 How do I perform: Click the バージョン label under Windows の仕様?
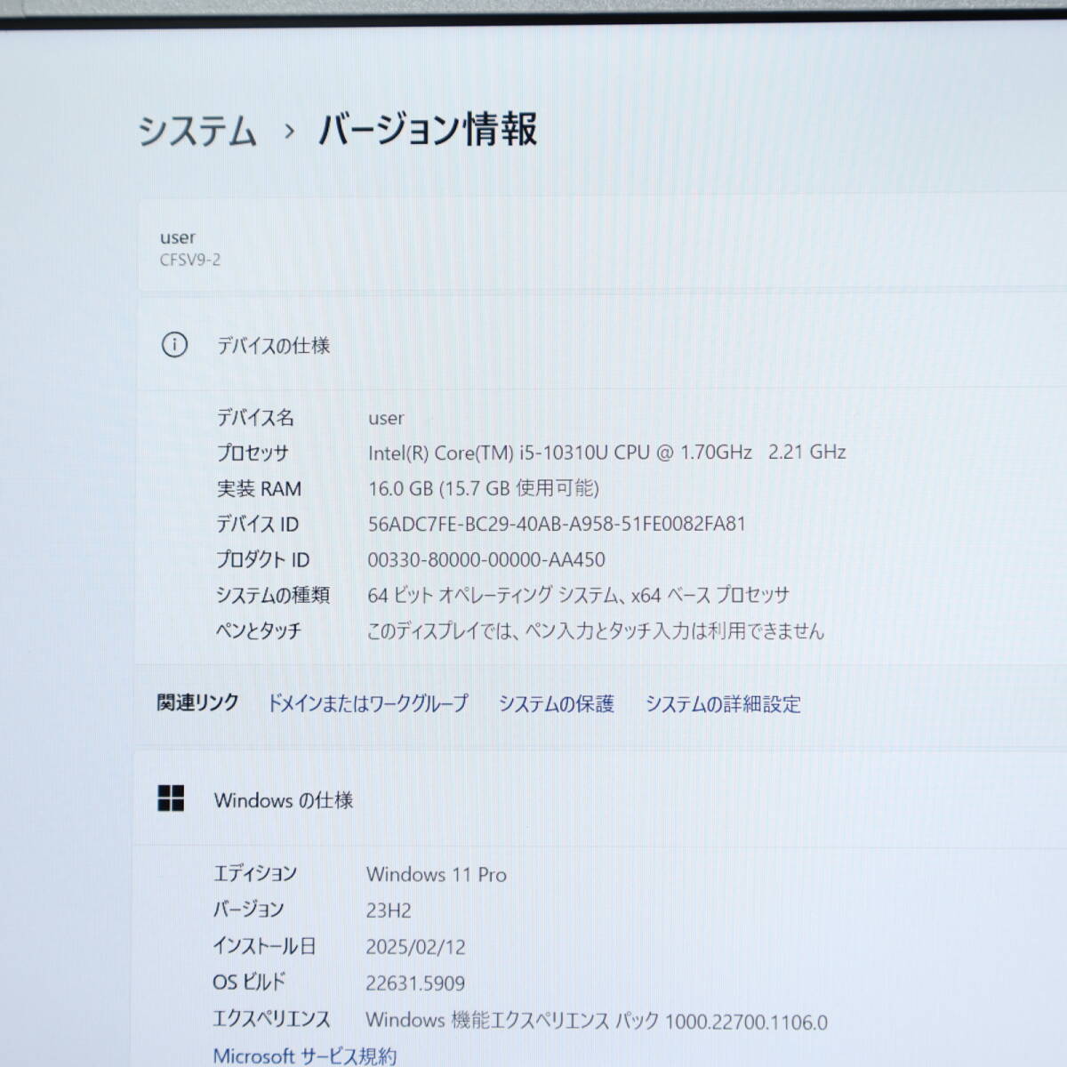[x=248, y=909]
